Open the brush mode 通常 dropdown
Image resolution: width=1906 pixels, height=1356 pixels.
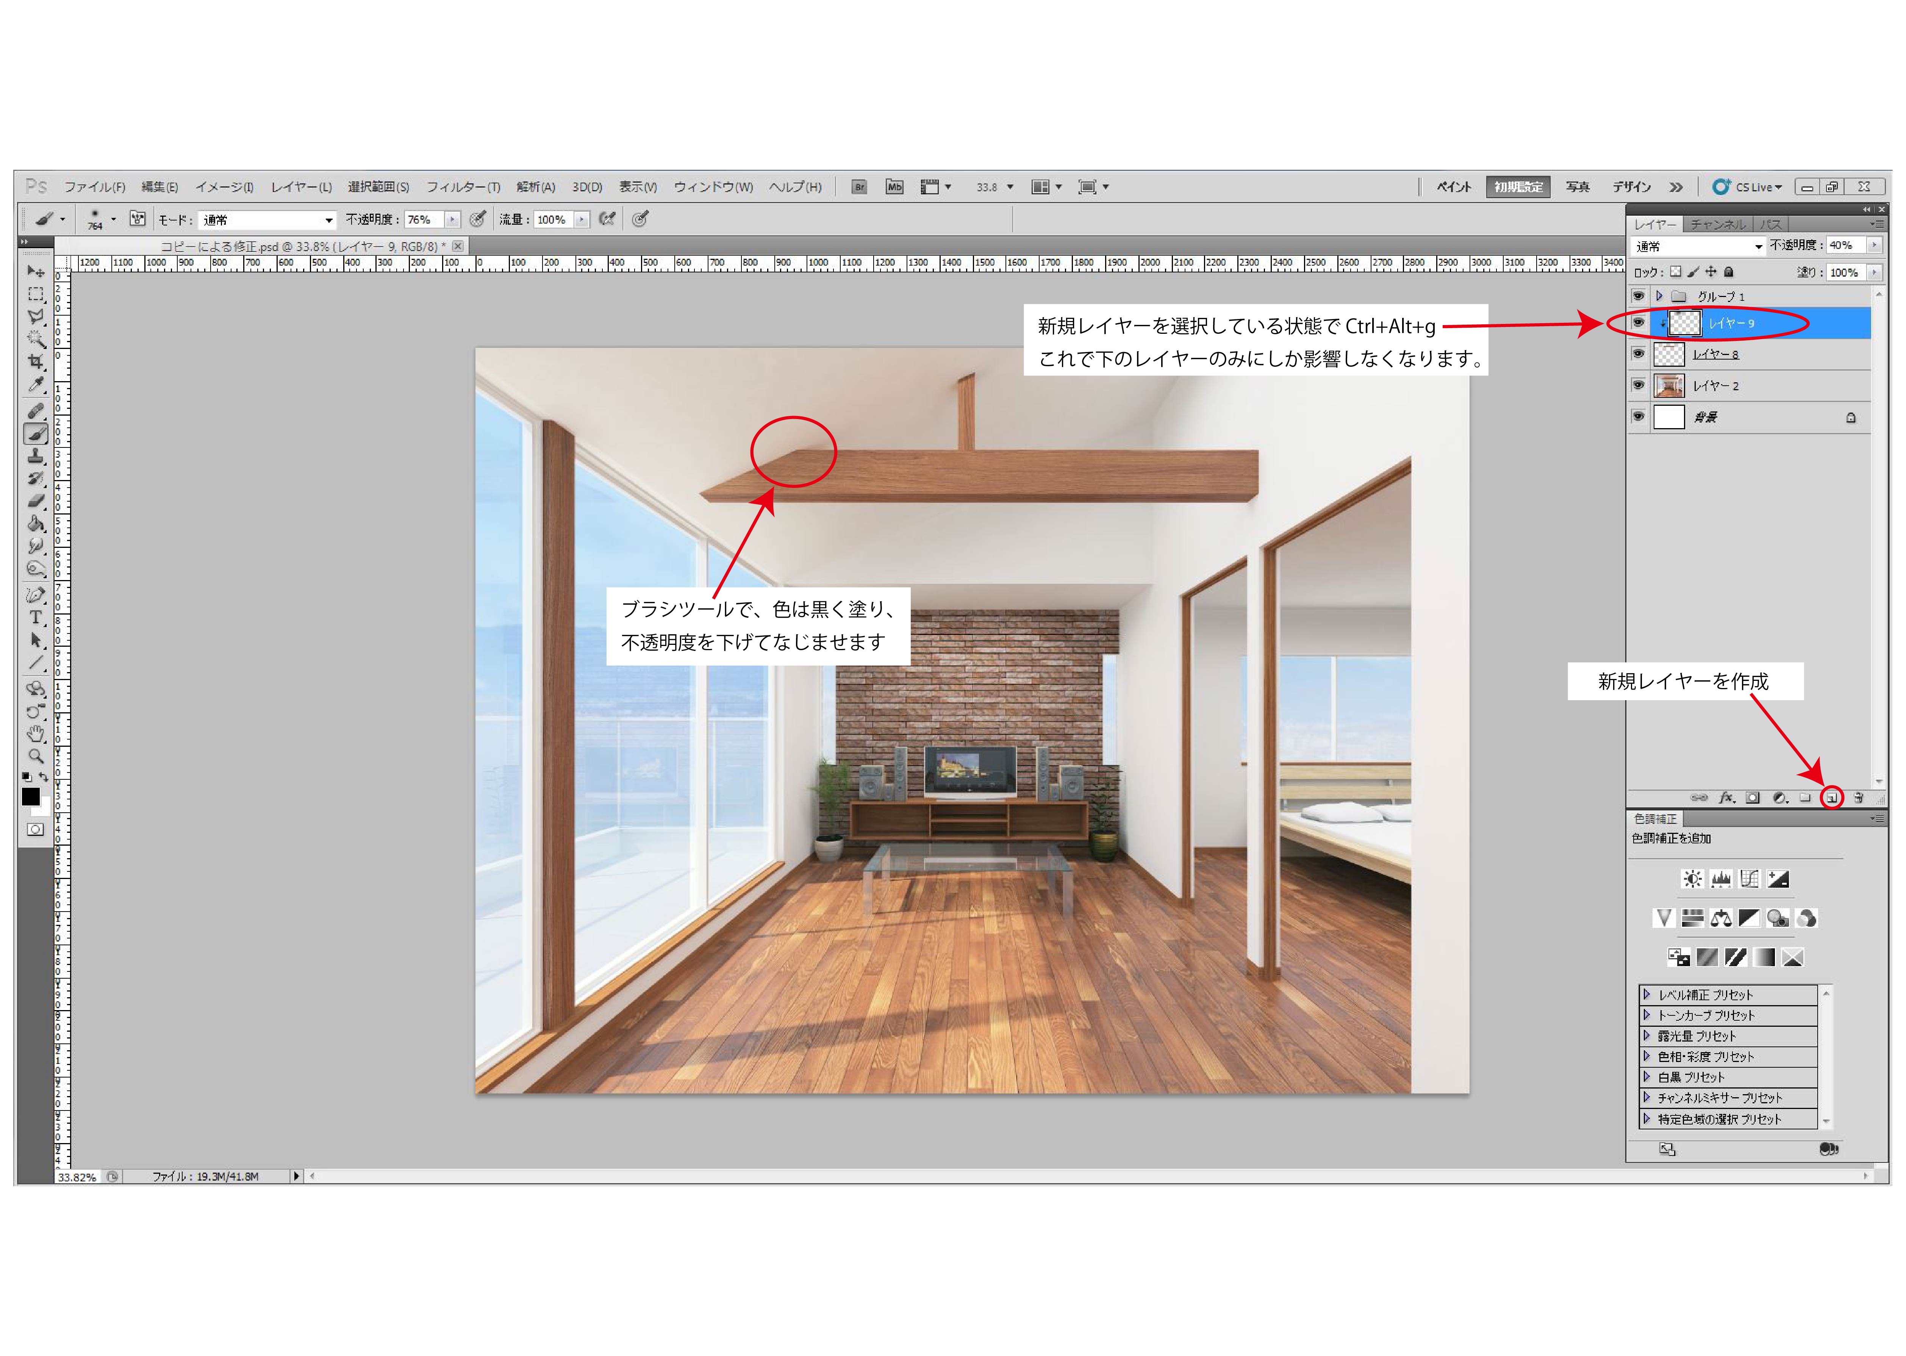267,220
